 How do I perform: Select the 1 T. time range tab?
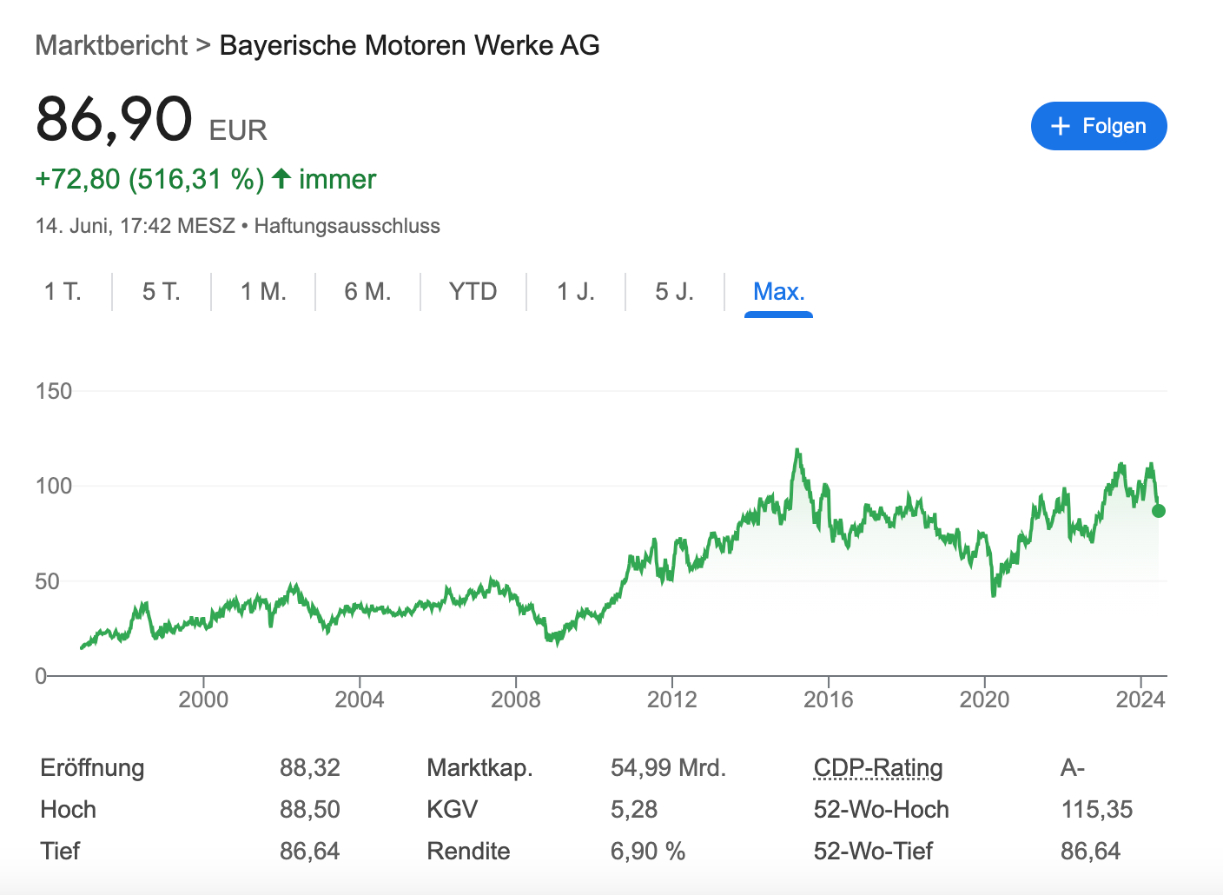tap(63, 291)
